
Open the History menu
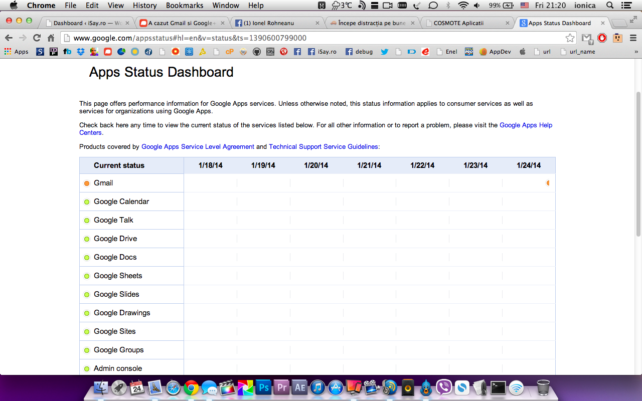(x=144, y=6)
